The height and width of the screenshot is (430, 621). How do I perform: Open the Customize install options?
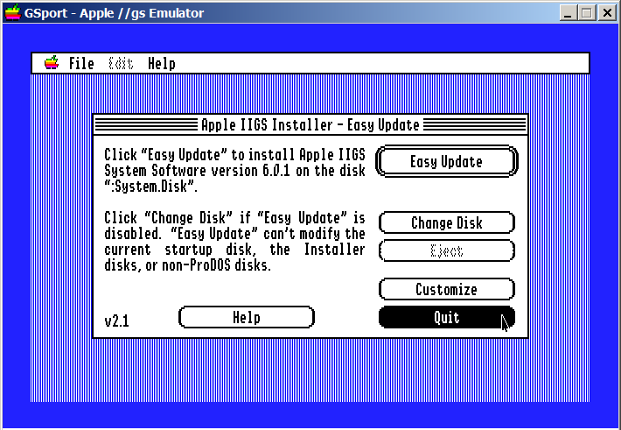[446, 289]
